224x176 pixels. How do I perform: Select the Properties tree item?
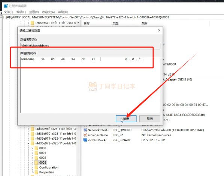[46, 172]
